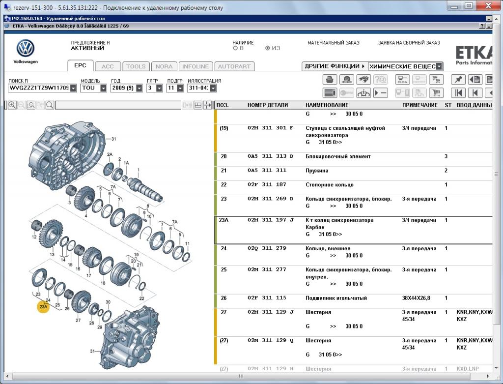
Task: Click the НАИМЕНОВАНИЕ column header
Action: pyautogui.click(x=327, y=105)
